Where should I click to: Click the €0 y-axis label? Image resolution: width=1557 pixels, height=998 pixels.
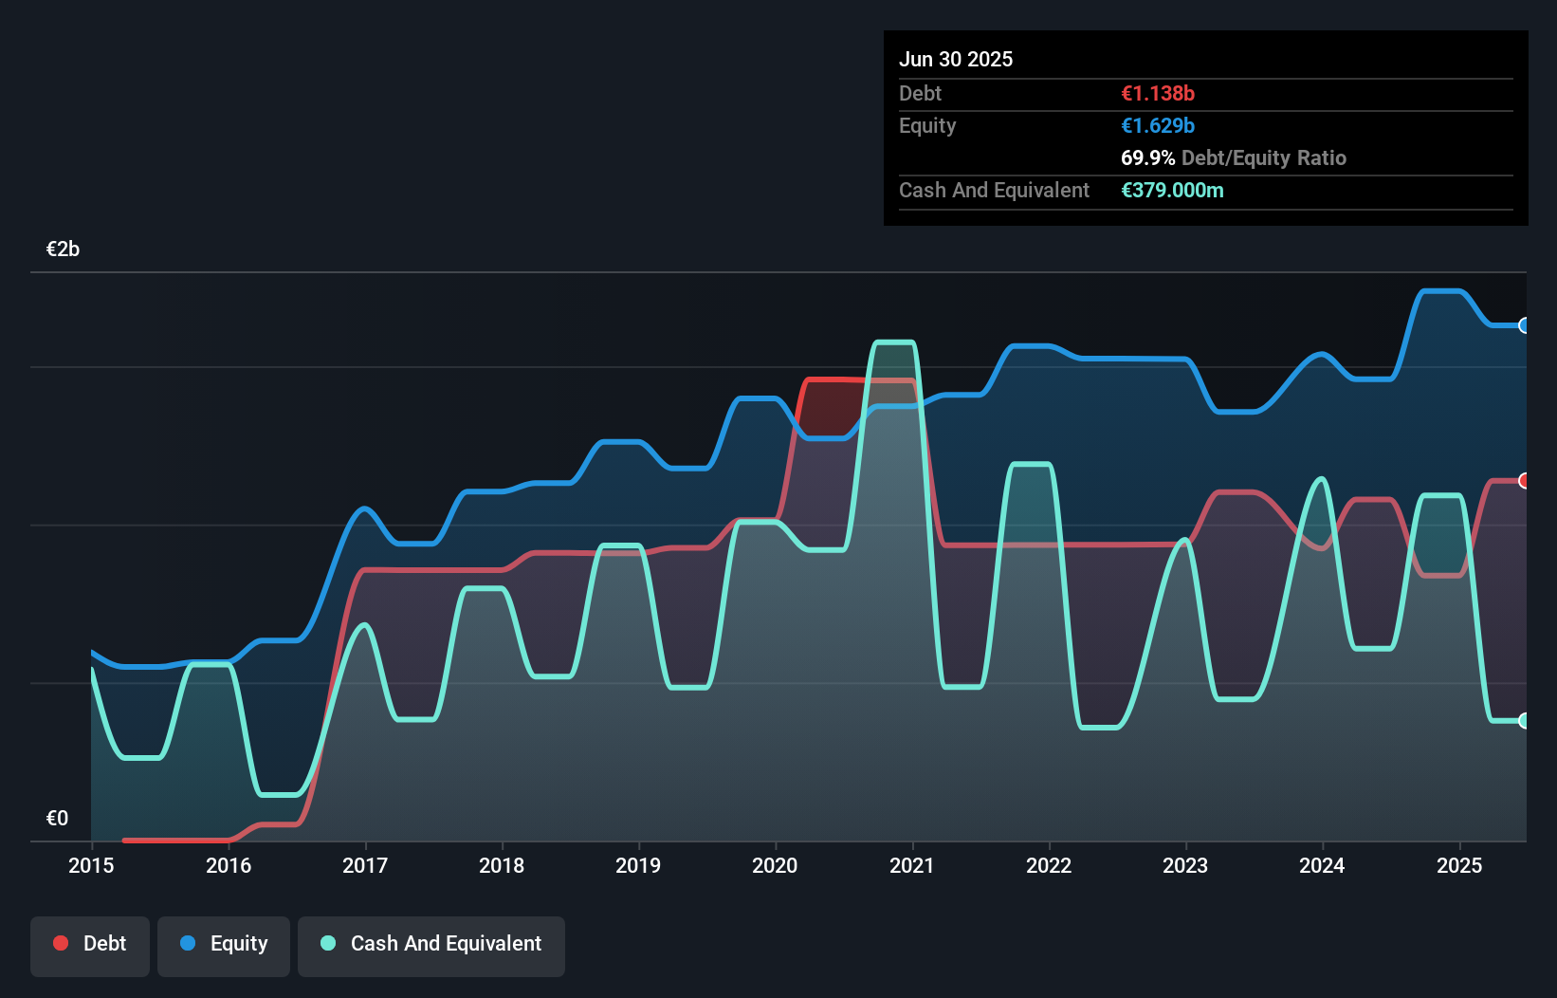point(57,819)
